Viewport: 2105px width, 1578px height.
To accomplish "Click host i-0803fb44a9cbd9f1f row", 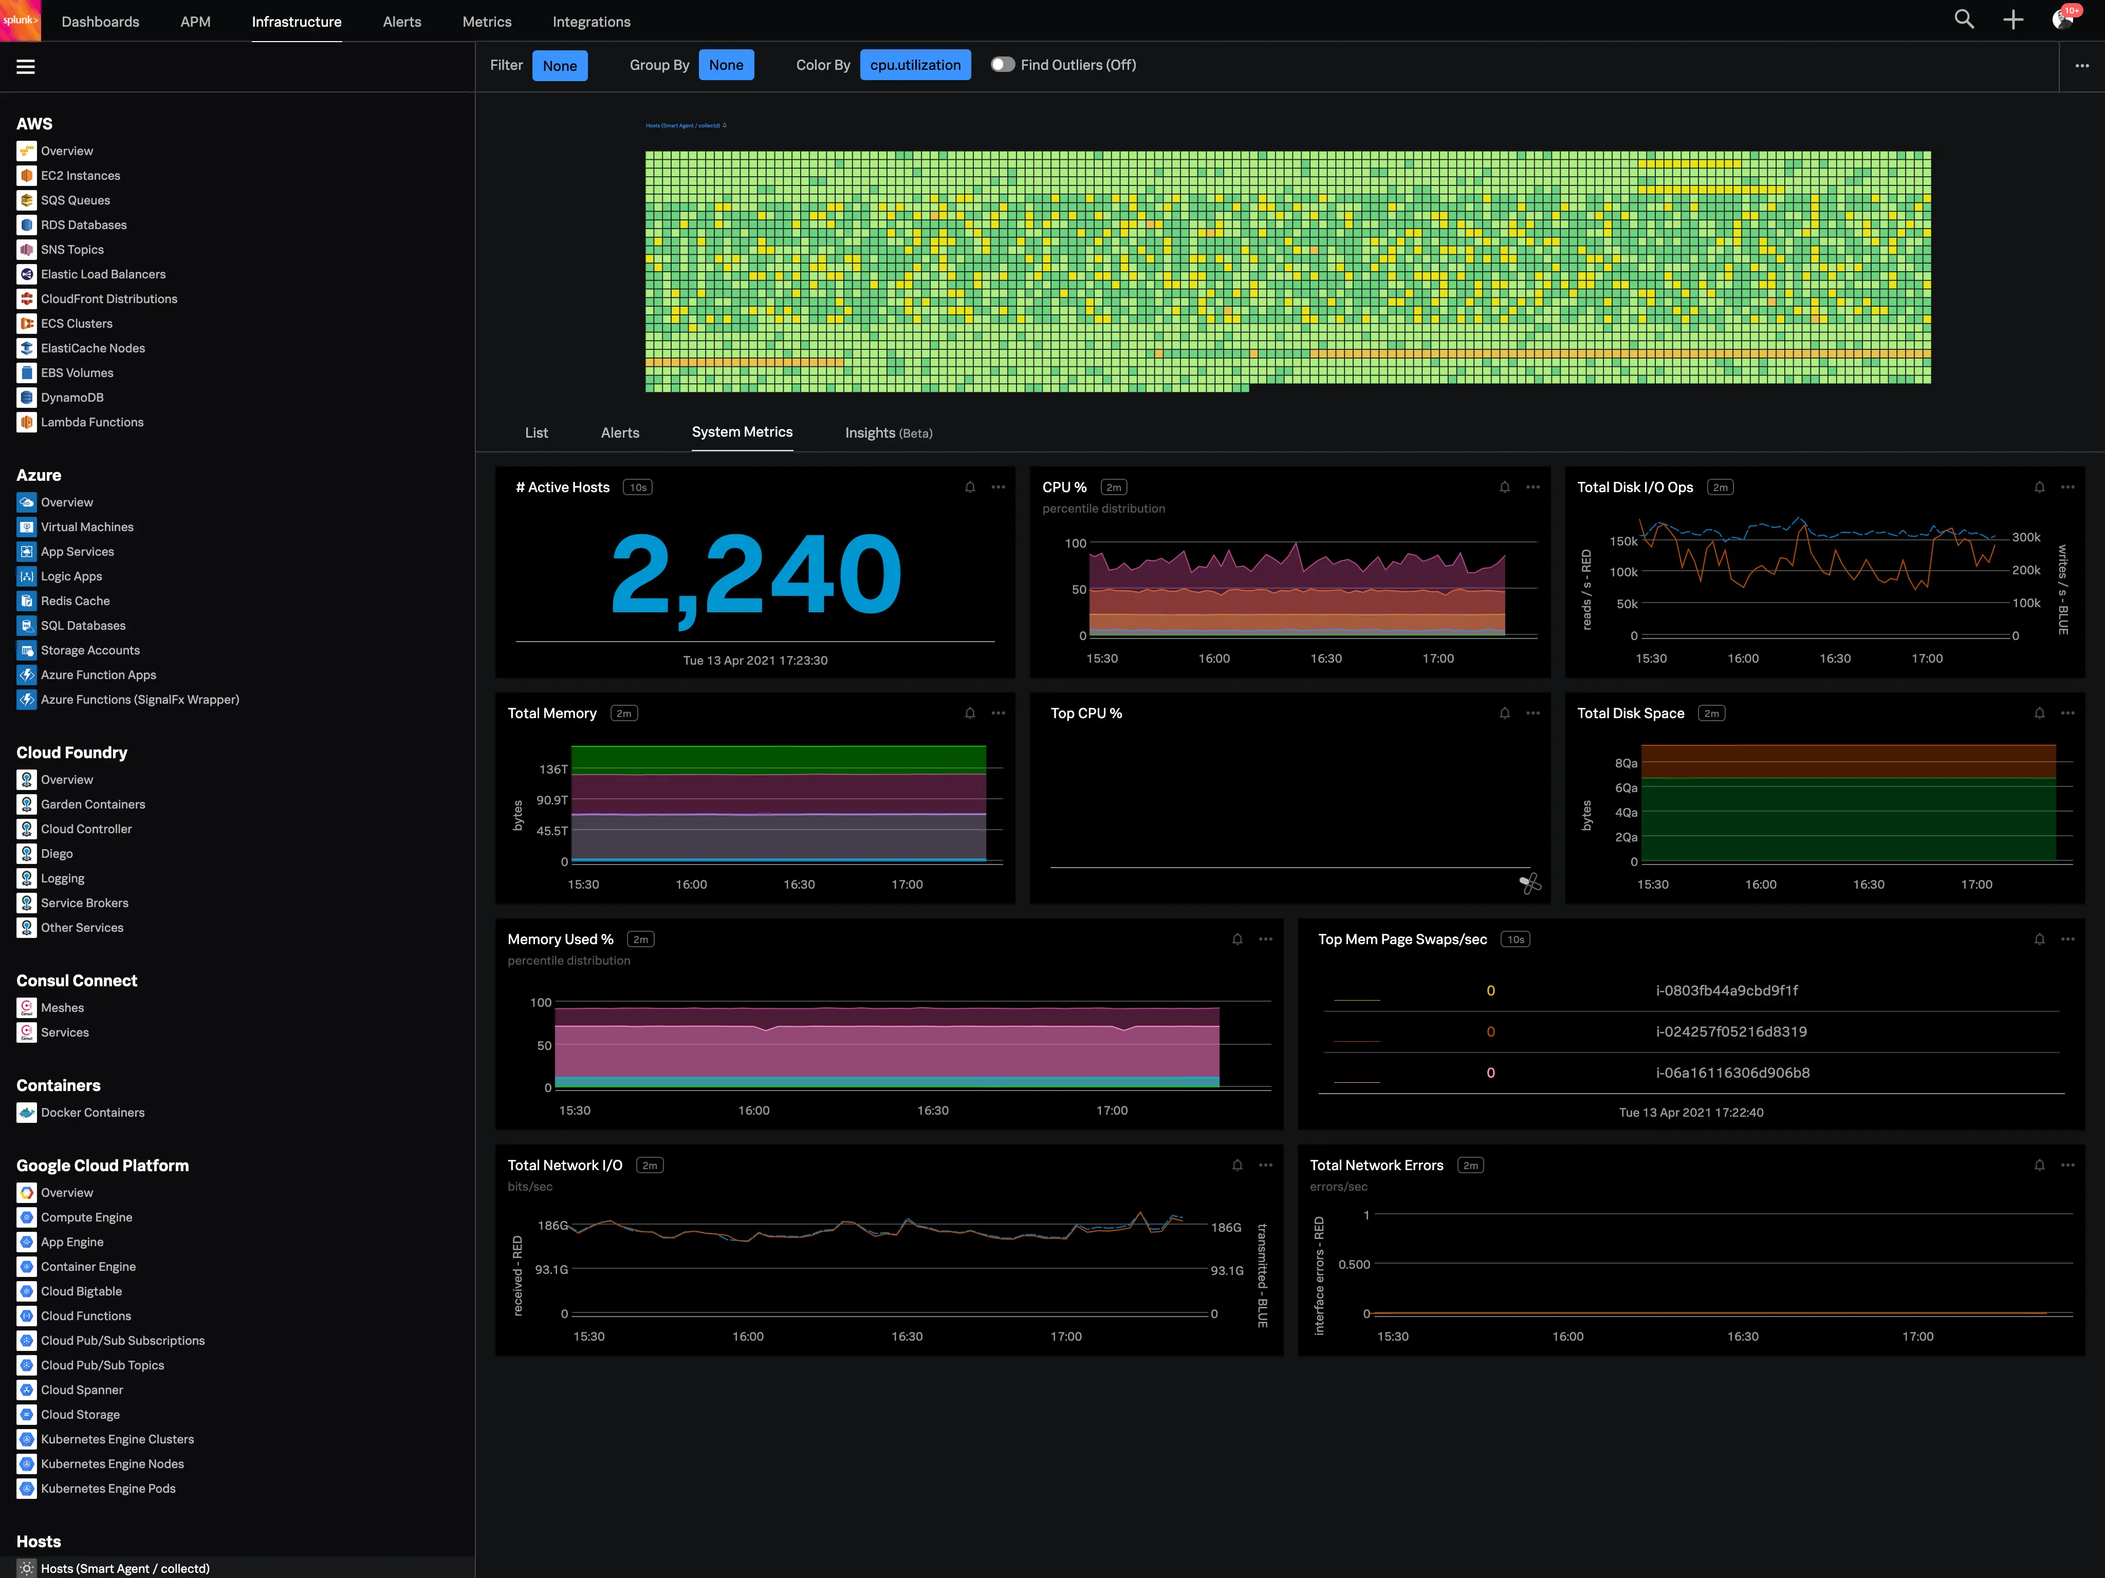I will click(1692, 990).
